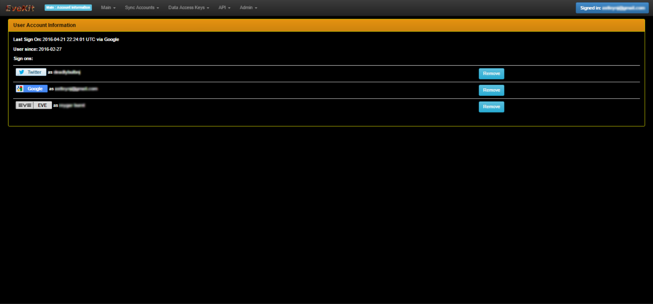Click the Twitter bird icon
This screenshot has width=653, height=304.
21,72
